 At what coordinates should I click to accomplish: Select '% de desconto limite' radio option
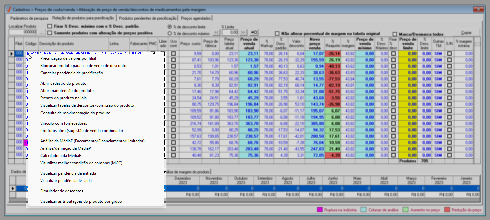tap(170, 27)
